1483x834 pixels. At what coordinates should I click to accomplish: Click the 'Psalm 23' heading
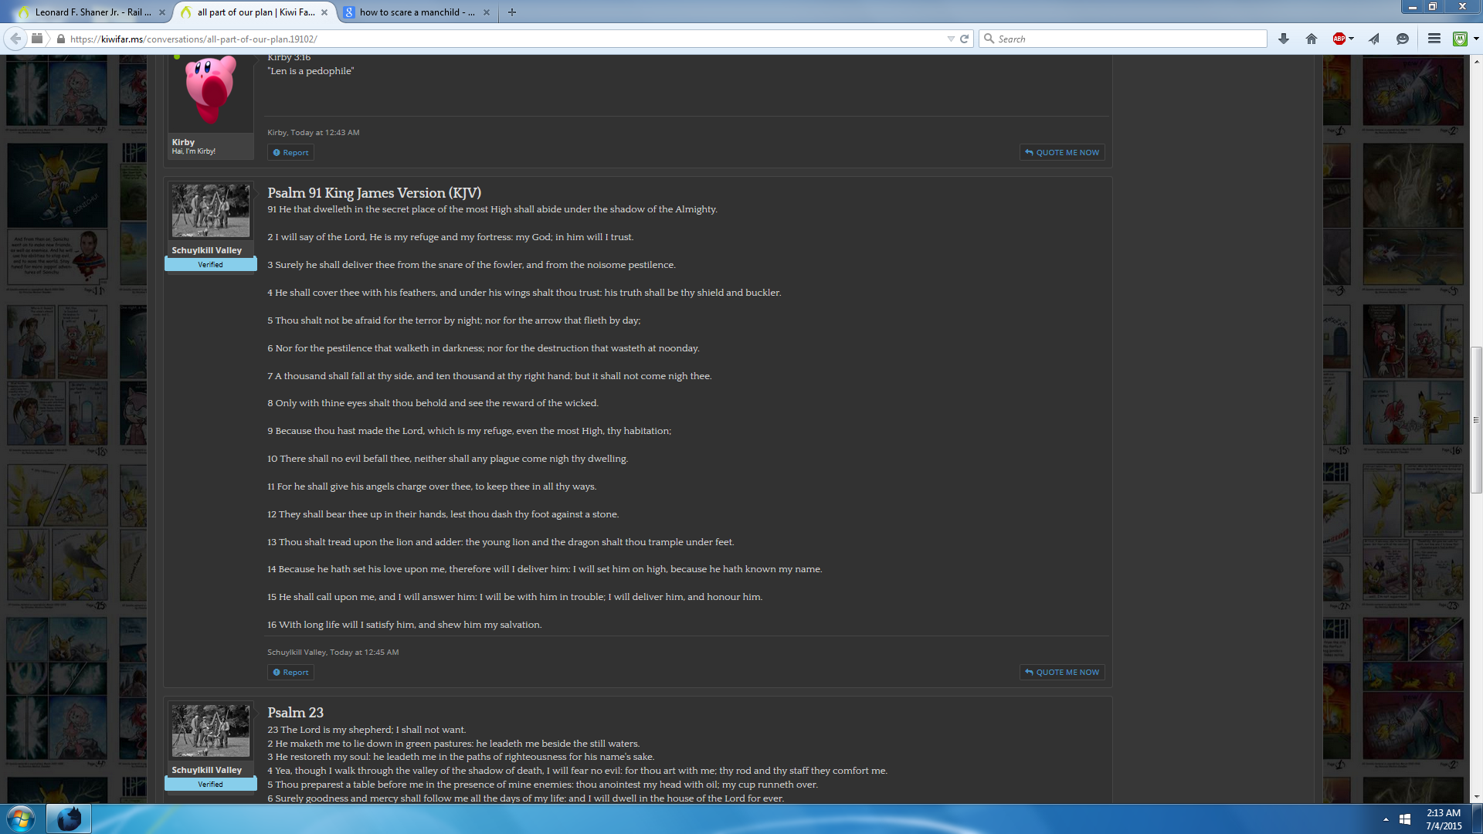[x=295, y=713]
